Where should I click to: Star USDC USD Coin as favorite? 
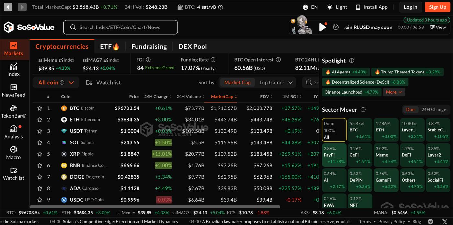pos(40,200)
